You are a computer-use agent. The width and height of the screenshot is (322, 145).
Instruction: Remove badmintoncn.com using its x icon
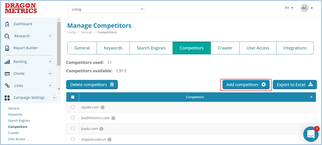tap(113, 118)
